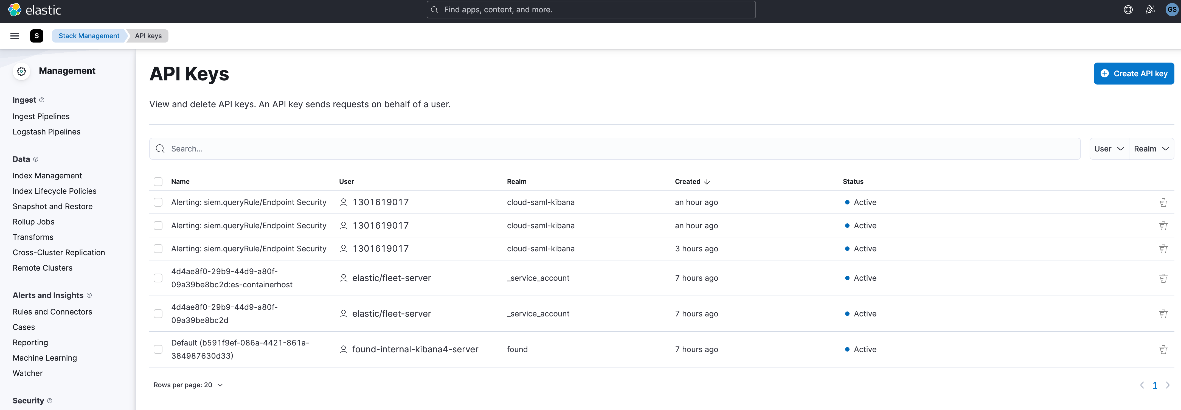1181x410 pixels.
Task: Open Index Lifecycle Policies in sidebar
Action: pos(54,191)
